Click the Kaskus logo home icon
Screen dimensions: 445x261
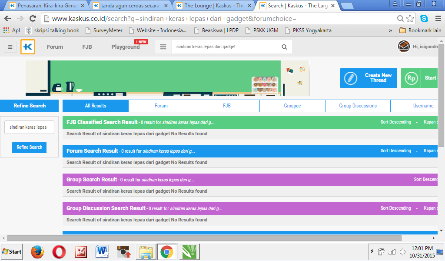28,47
